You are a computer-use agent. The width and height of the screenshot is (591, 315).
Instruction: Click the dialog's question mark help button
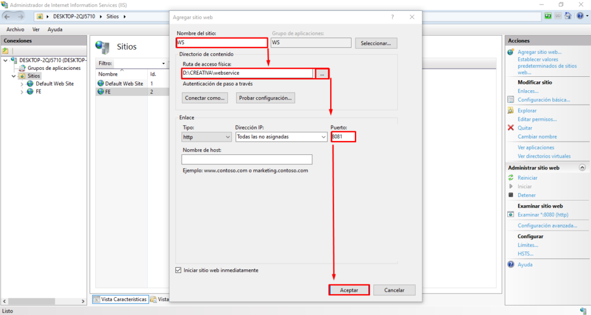tap(392, 17)
